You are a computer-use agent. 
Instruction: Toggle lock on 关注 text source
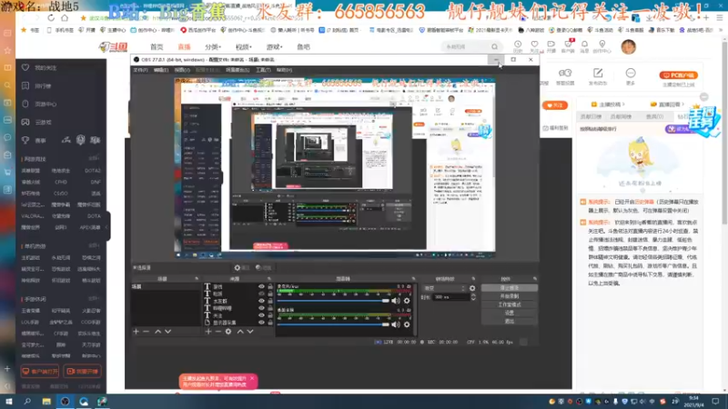[x=270, y=315]
